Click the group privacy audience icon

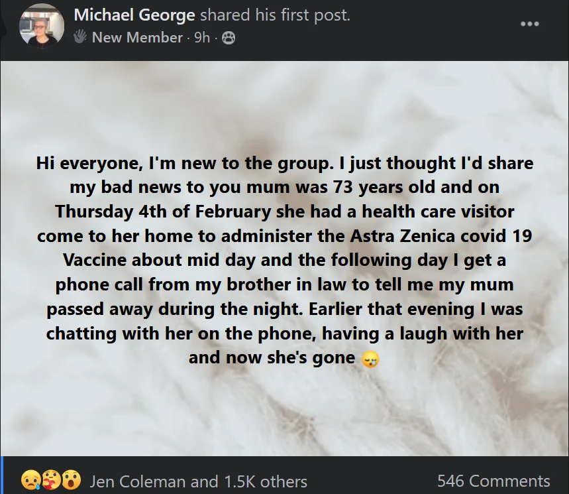[x=228, y=38]
